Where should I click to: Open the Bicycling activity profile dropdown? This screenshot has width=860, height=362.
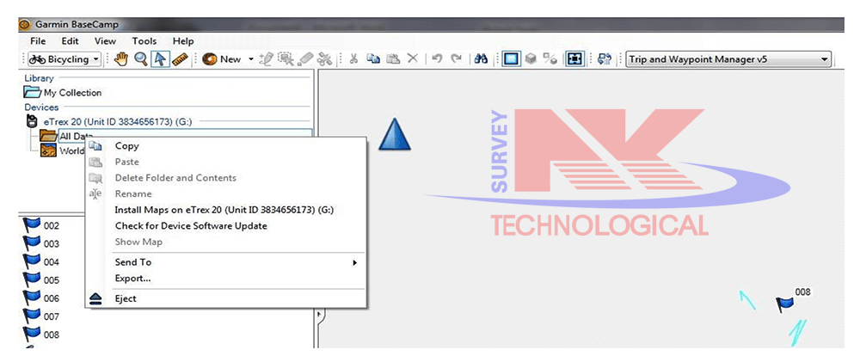point(64,59)
